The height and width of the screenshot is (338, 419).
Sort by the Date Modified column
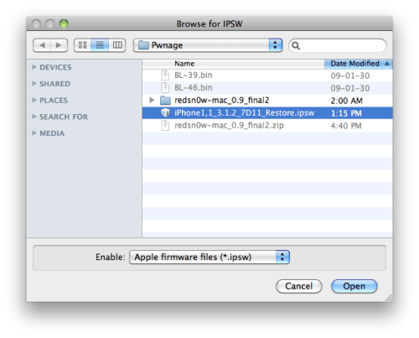point(359,64)
